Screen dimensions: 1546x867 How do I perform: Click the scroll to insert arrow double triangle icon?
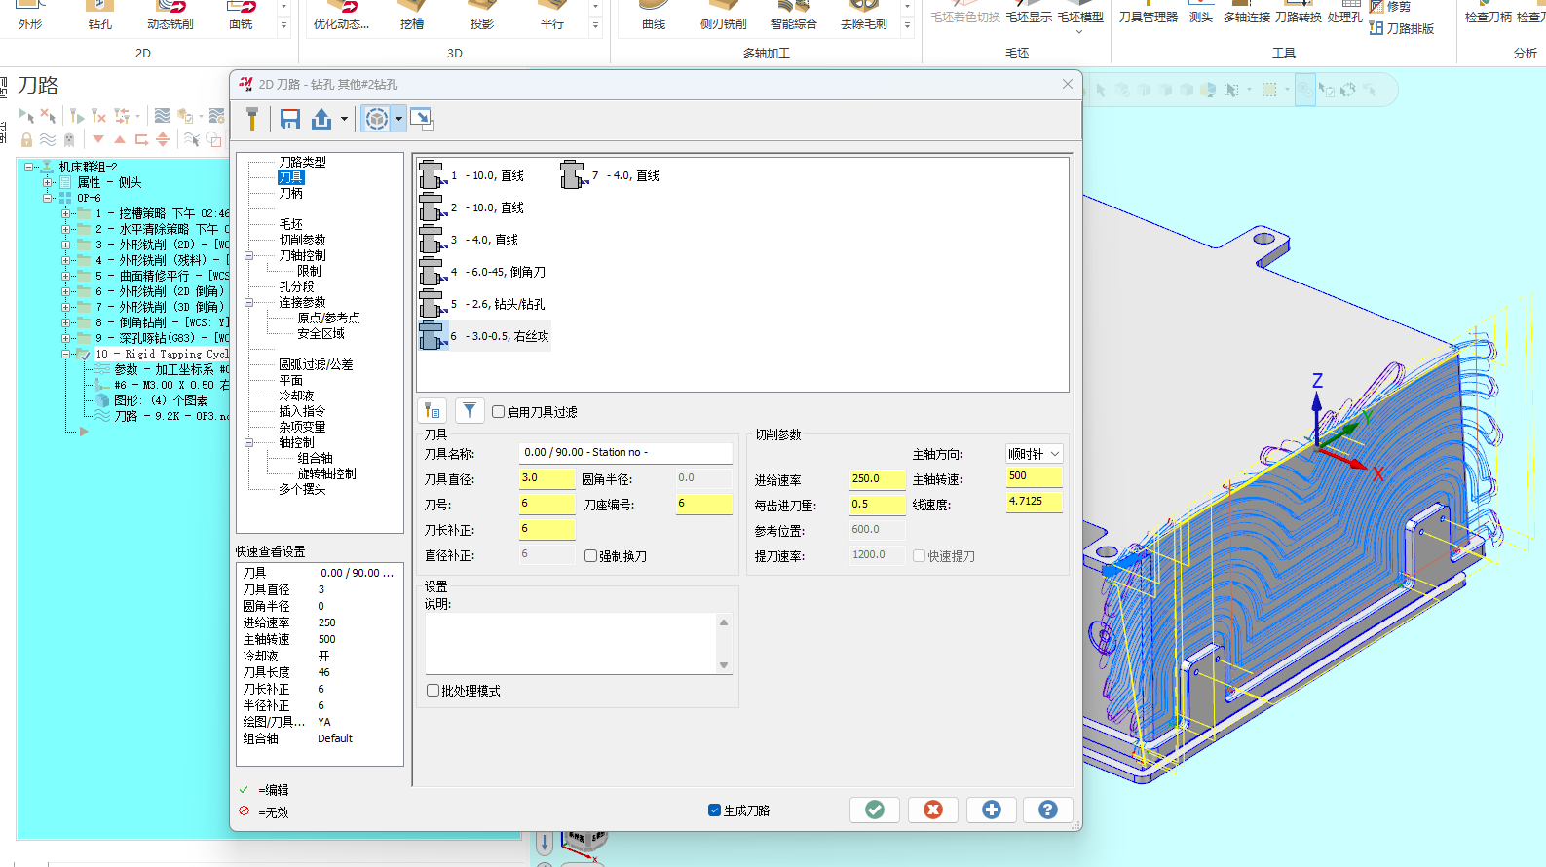click(163, 139)
